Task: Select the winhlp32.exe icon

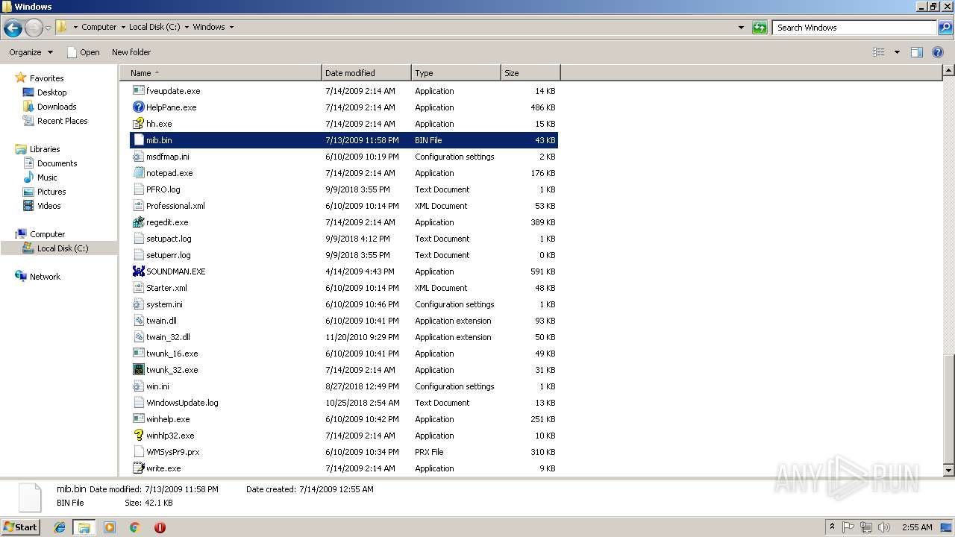Action: (138, 436)
